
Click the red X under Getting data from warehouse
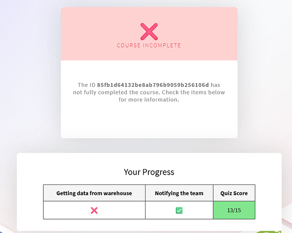94,210
